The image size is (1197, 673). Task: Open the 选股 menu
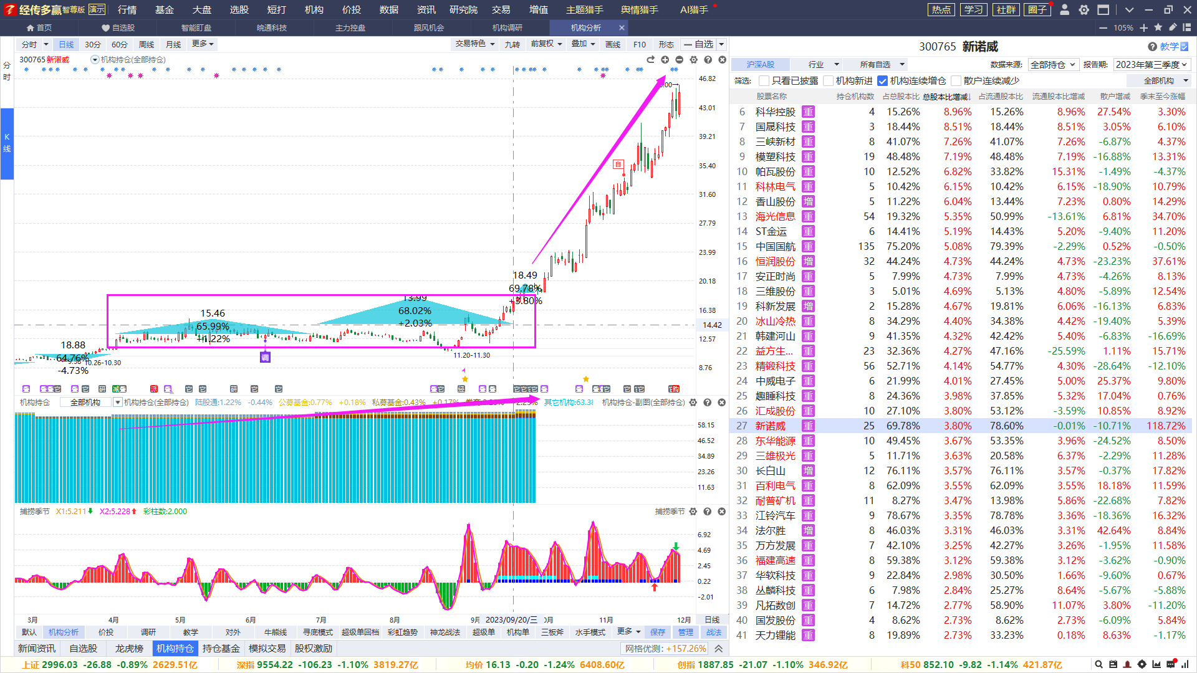(x=239, y=9)
